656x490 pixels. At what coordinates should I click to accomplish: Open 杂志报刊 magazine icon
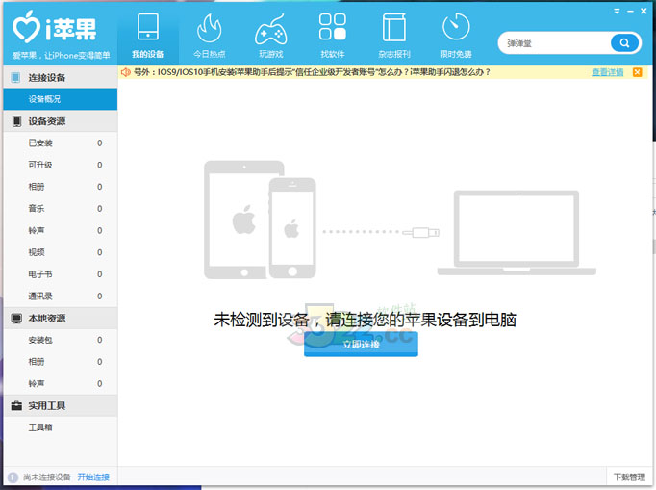tap(394, 27)
